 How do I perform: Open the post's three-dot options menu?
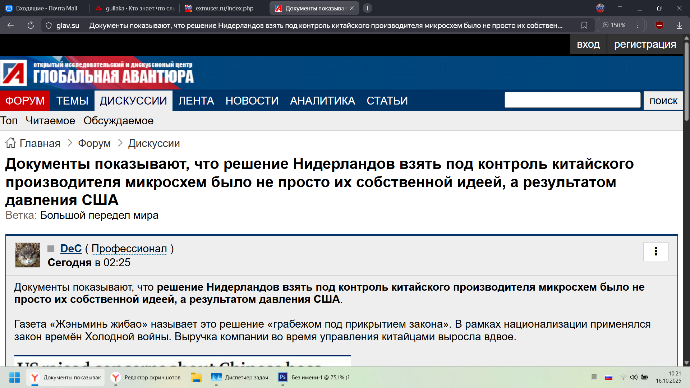click(656, 251)
